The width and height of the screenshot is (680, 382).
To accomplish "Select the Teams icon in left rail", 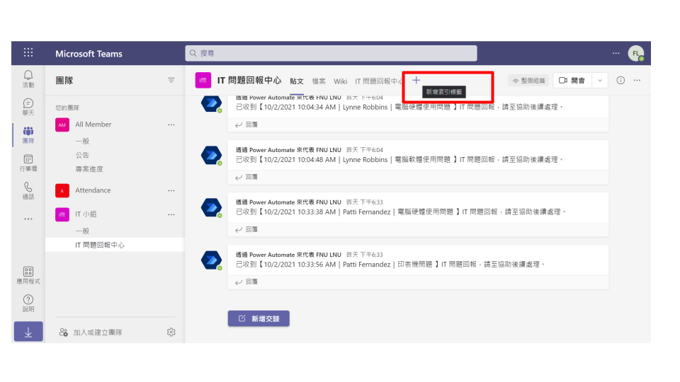I will [x=28, y=134].
